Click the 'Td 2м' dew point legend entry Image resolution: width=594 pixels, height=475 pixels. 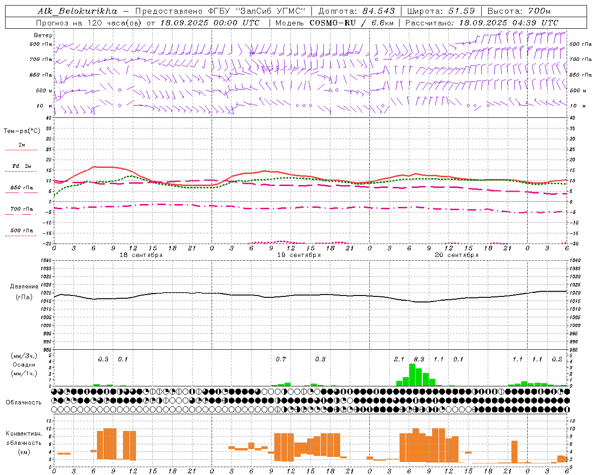pyautogui.click(x=22, y=166)
